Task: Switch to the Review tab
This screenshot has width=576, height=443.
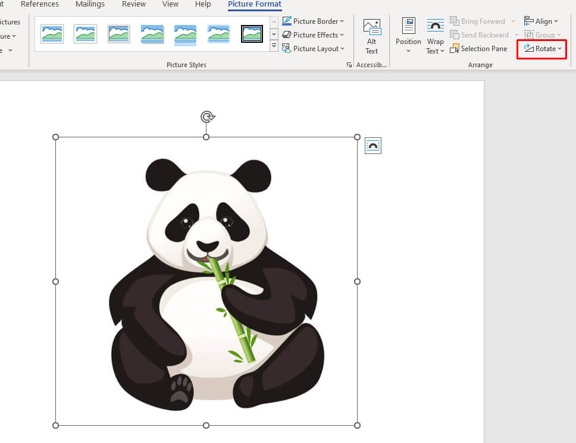Action: click(134, 4)
